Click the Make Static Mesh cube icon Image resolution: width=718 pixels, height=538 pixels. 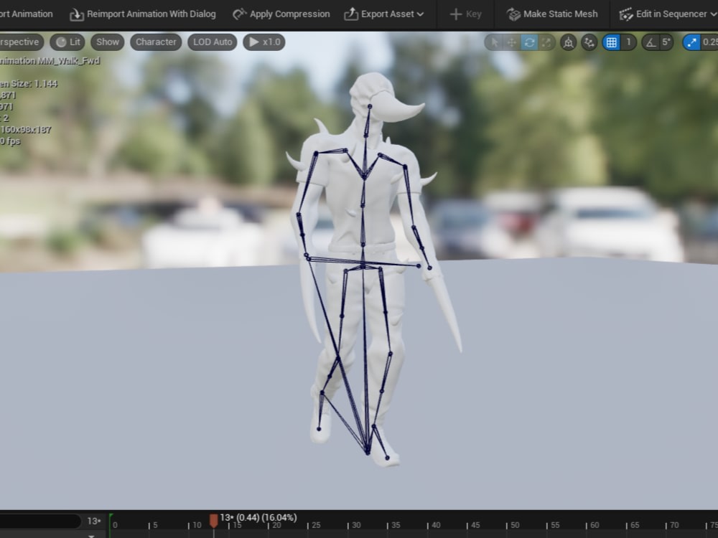[514, 14]
